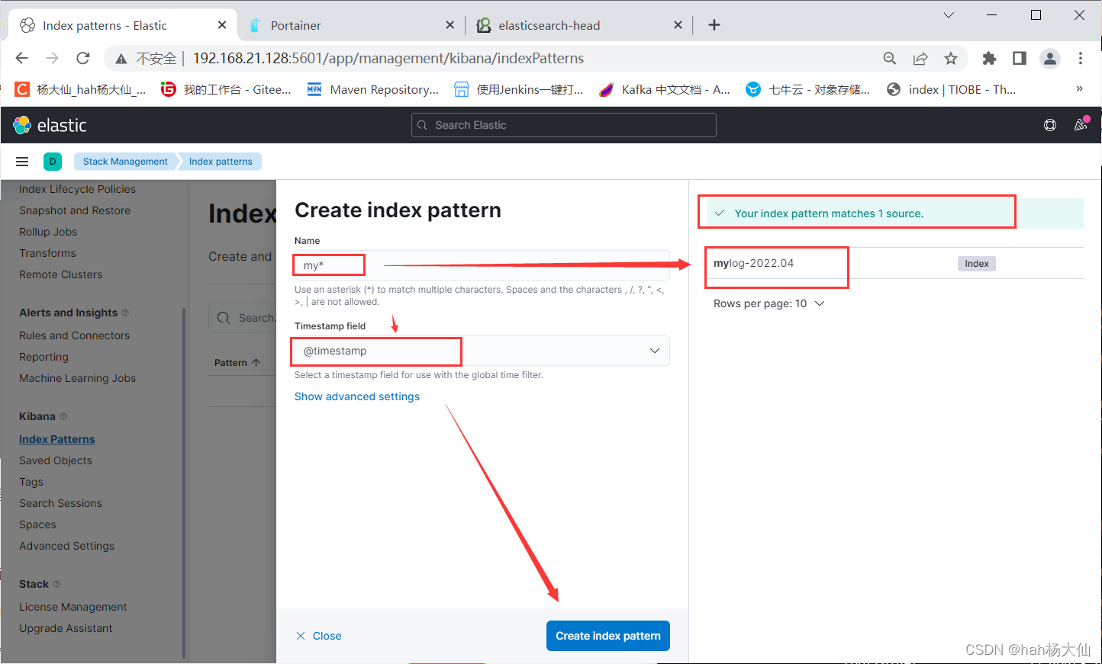Open Transforms page

pos(47,253)
